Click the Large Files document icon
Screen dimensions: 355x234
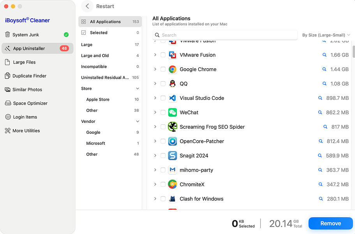click(x=7, y=62)
